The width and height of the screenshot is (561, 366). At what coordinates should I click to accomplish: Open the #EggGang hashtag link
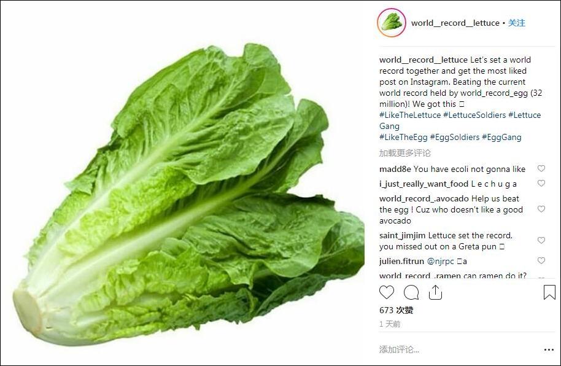501,137
